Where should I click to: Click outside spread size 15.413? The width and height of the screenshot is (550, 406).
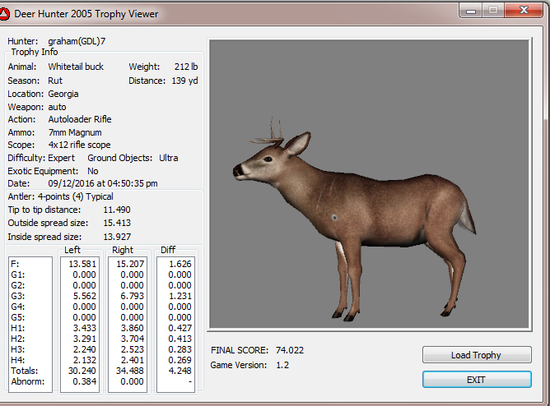[117, 223]
